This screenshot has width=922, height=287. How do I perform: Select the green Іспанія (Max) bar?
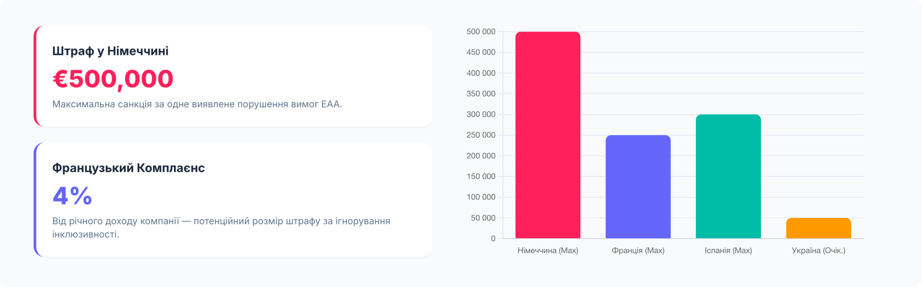click(x=728, y=176)
